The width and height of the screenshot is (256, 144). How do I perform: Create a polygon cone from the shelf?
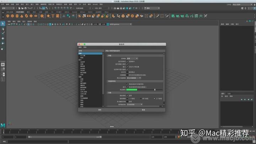click(22, 16)
